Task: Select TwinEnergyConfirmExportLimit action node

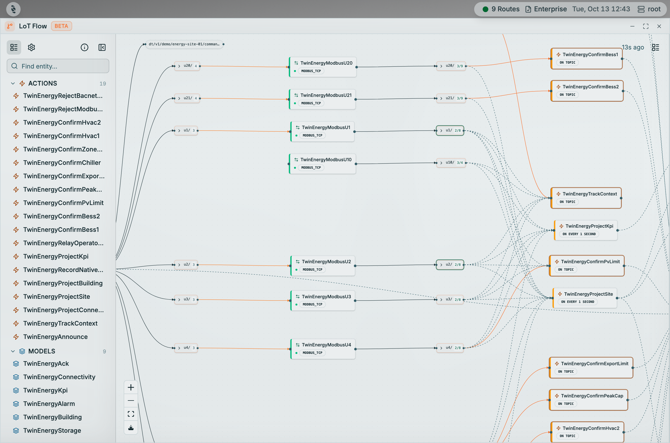Action: point(591,368)
